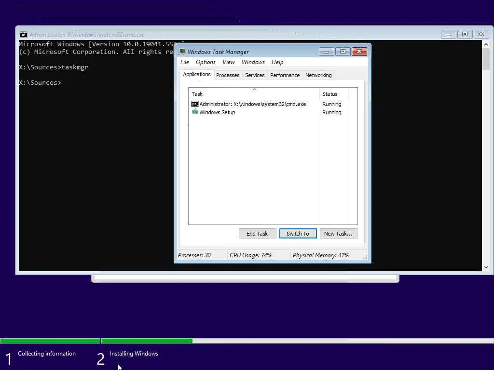Click the Command Prompt scroll down arrow
Image resolution: width=494 pixels, height=370 pixels.
486,267
